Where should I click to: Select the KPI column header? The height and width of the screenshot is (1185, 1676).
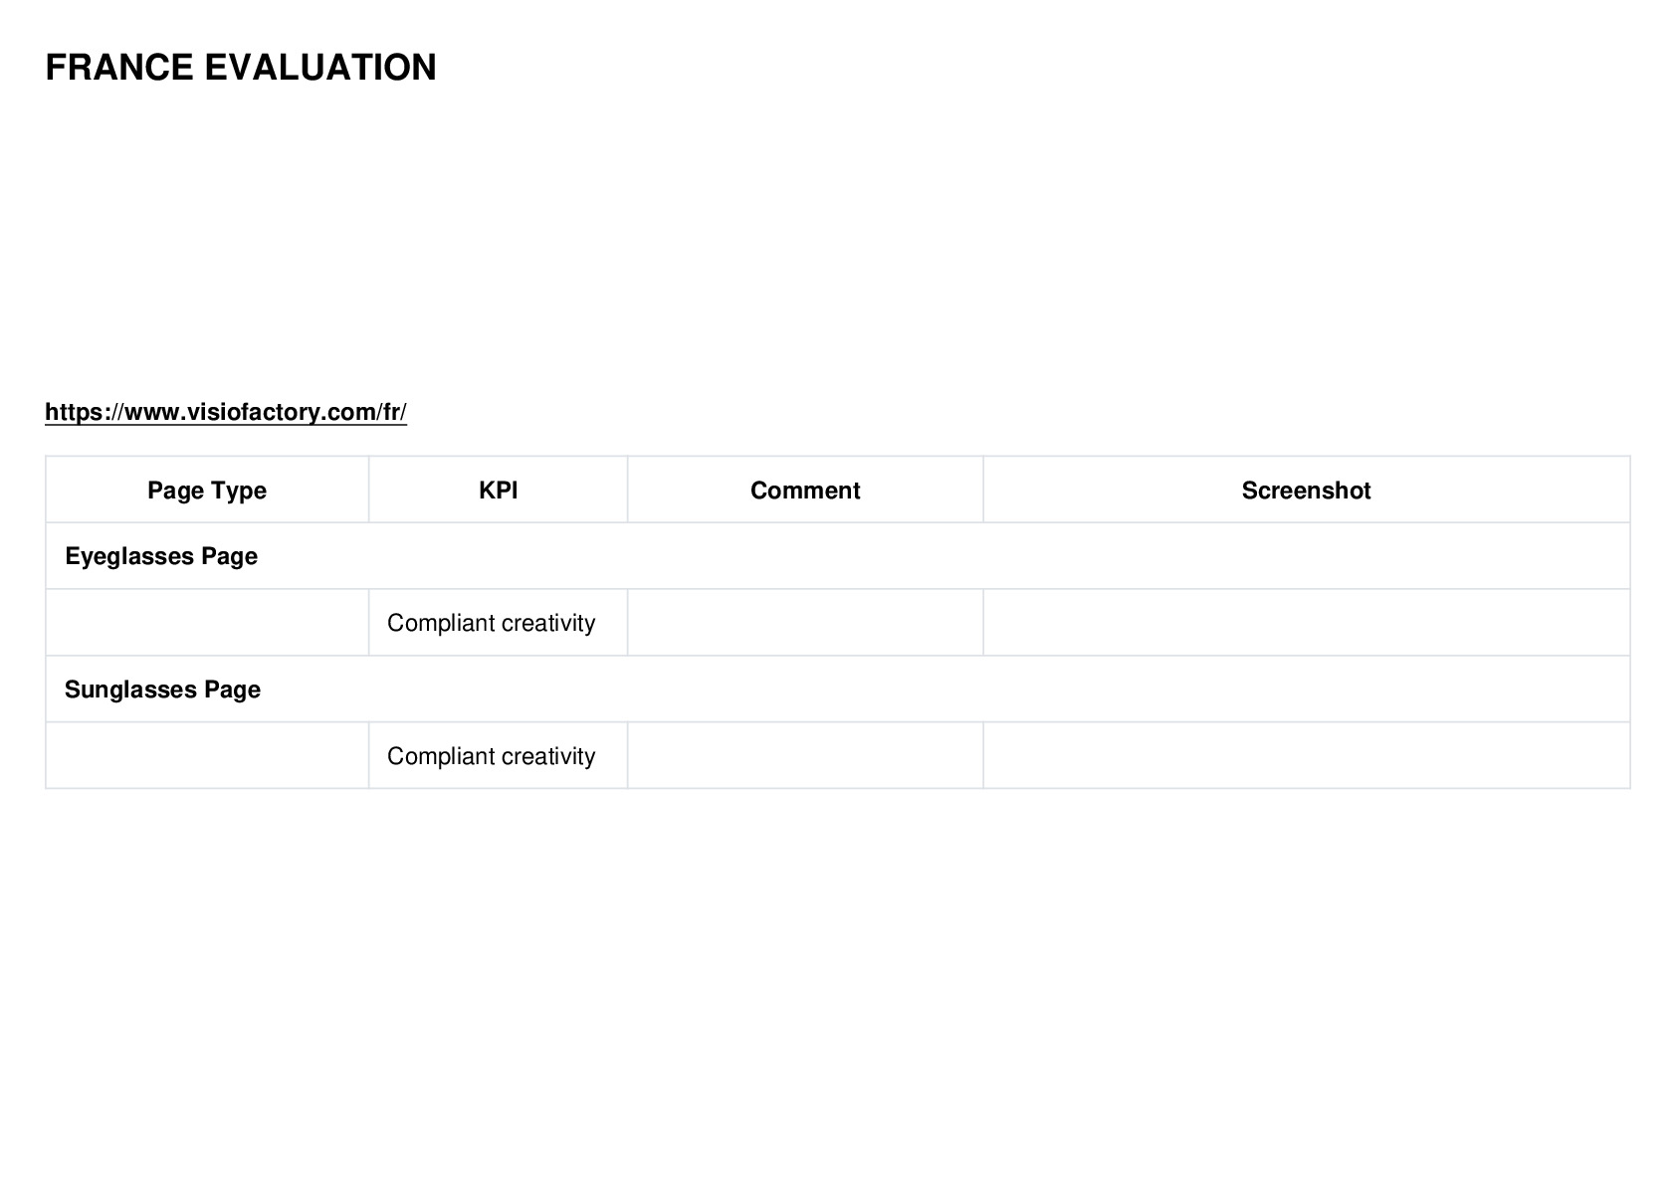click(x=498, y=490)
